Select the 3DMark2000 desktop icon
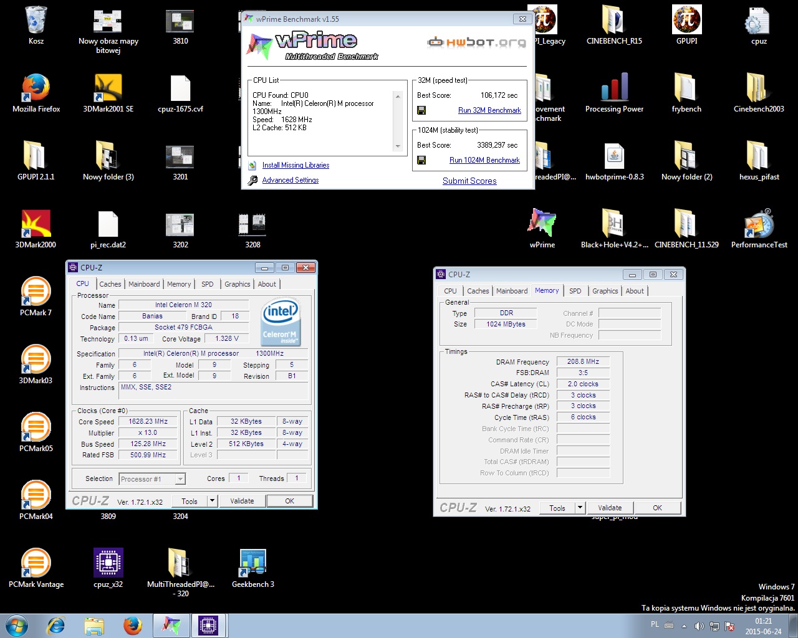798x638 pixels. 36,229
